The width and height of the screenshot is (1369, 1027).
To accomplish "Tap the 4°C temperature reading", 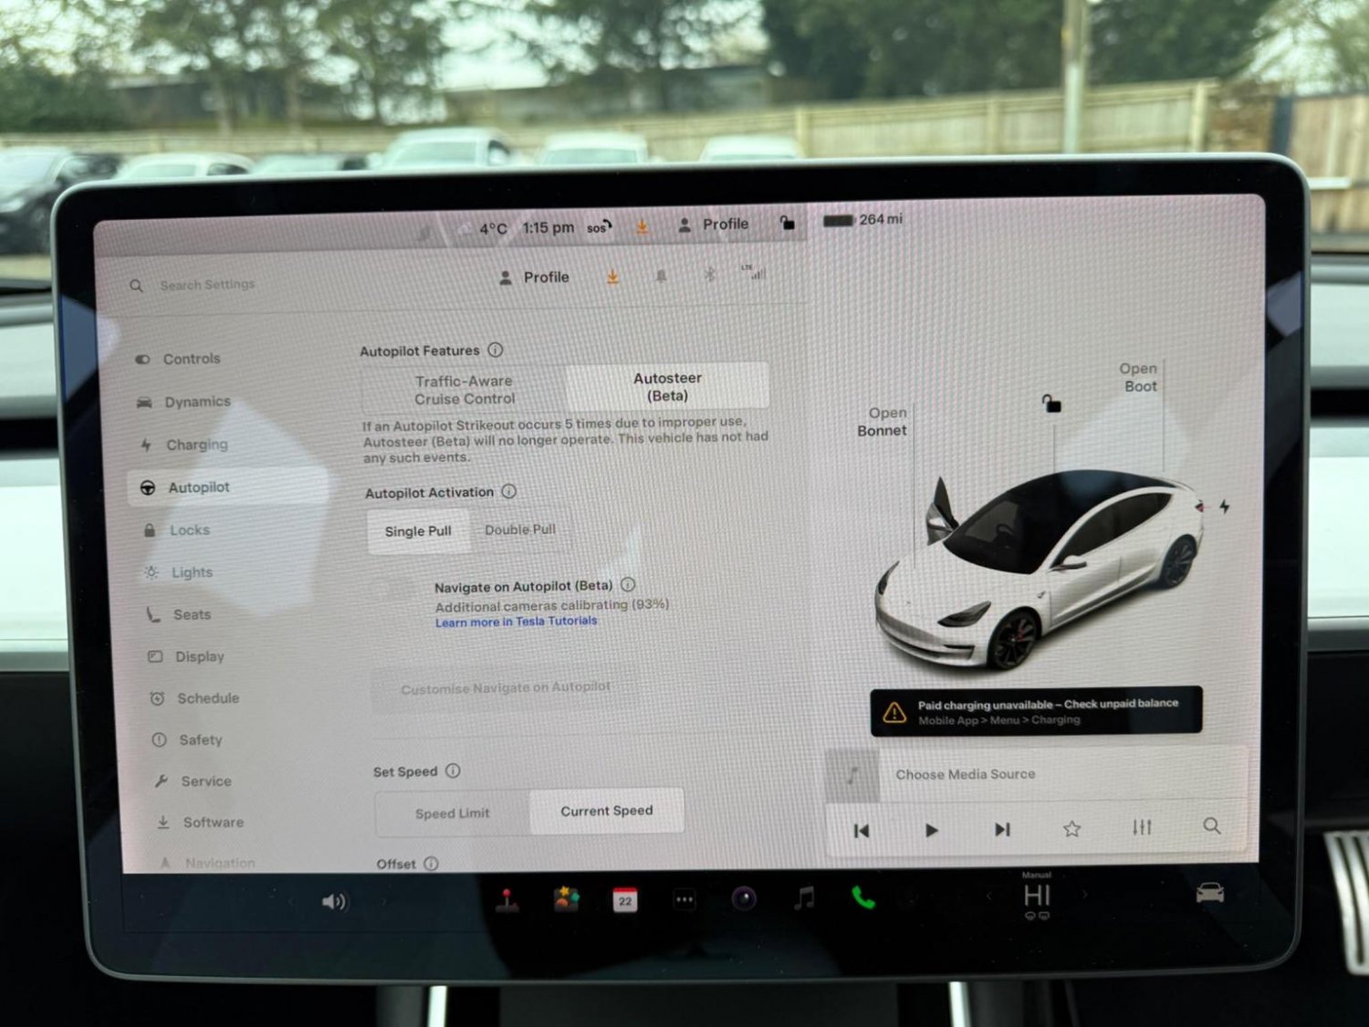I will pos(493,228).
